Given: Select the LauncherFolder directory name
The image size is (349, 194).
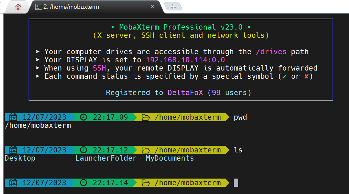Looking at the screenshot, I should (x=106, y=158).
